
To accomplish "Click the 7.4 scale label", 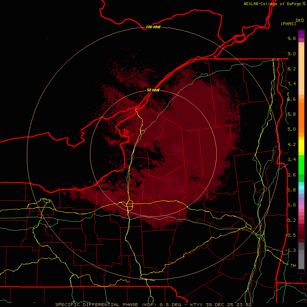I will 292,84.
